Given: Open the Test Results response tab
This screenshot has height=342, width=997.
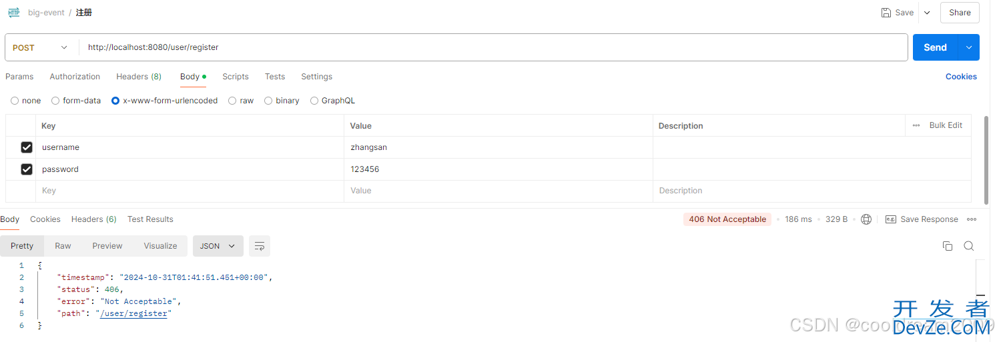Looking at the screenshot, I should (x=150, y=219).
